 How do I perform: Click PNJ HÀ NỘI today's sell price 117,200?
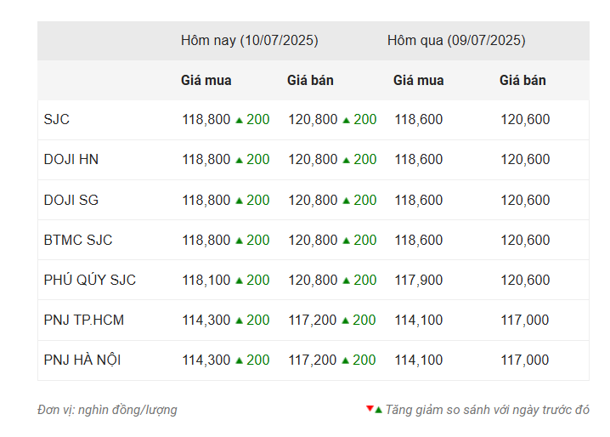pyautogui.click(x=312, y=360)
